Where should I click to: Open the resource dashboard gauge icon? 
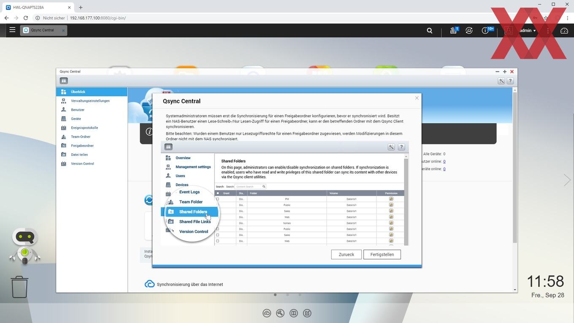point(564,30)
